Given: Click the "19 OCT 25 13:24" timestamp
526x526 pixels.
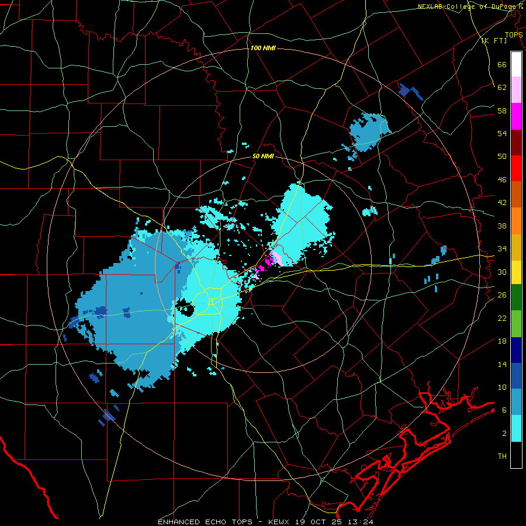Looking at the screenshot, I should point(334,522).
